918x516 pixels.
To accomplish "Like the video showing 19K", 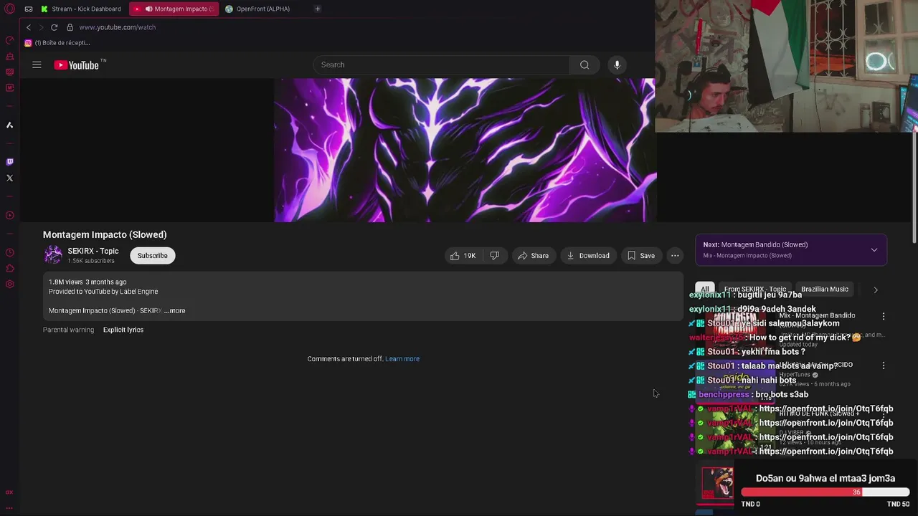I will coord(463,255).
